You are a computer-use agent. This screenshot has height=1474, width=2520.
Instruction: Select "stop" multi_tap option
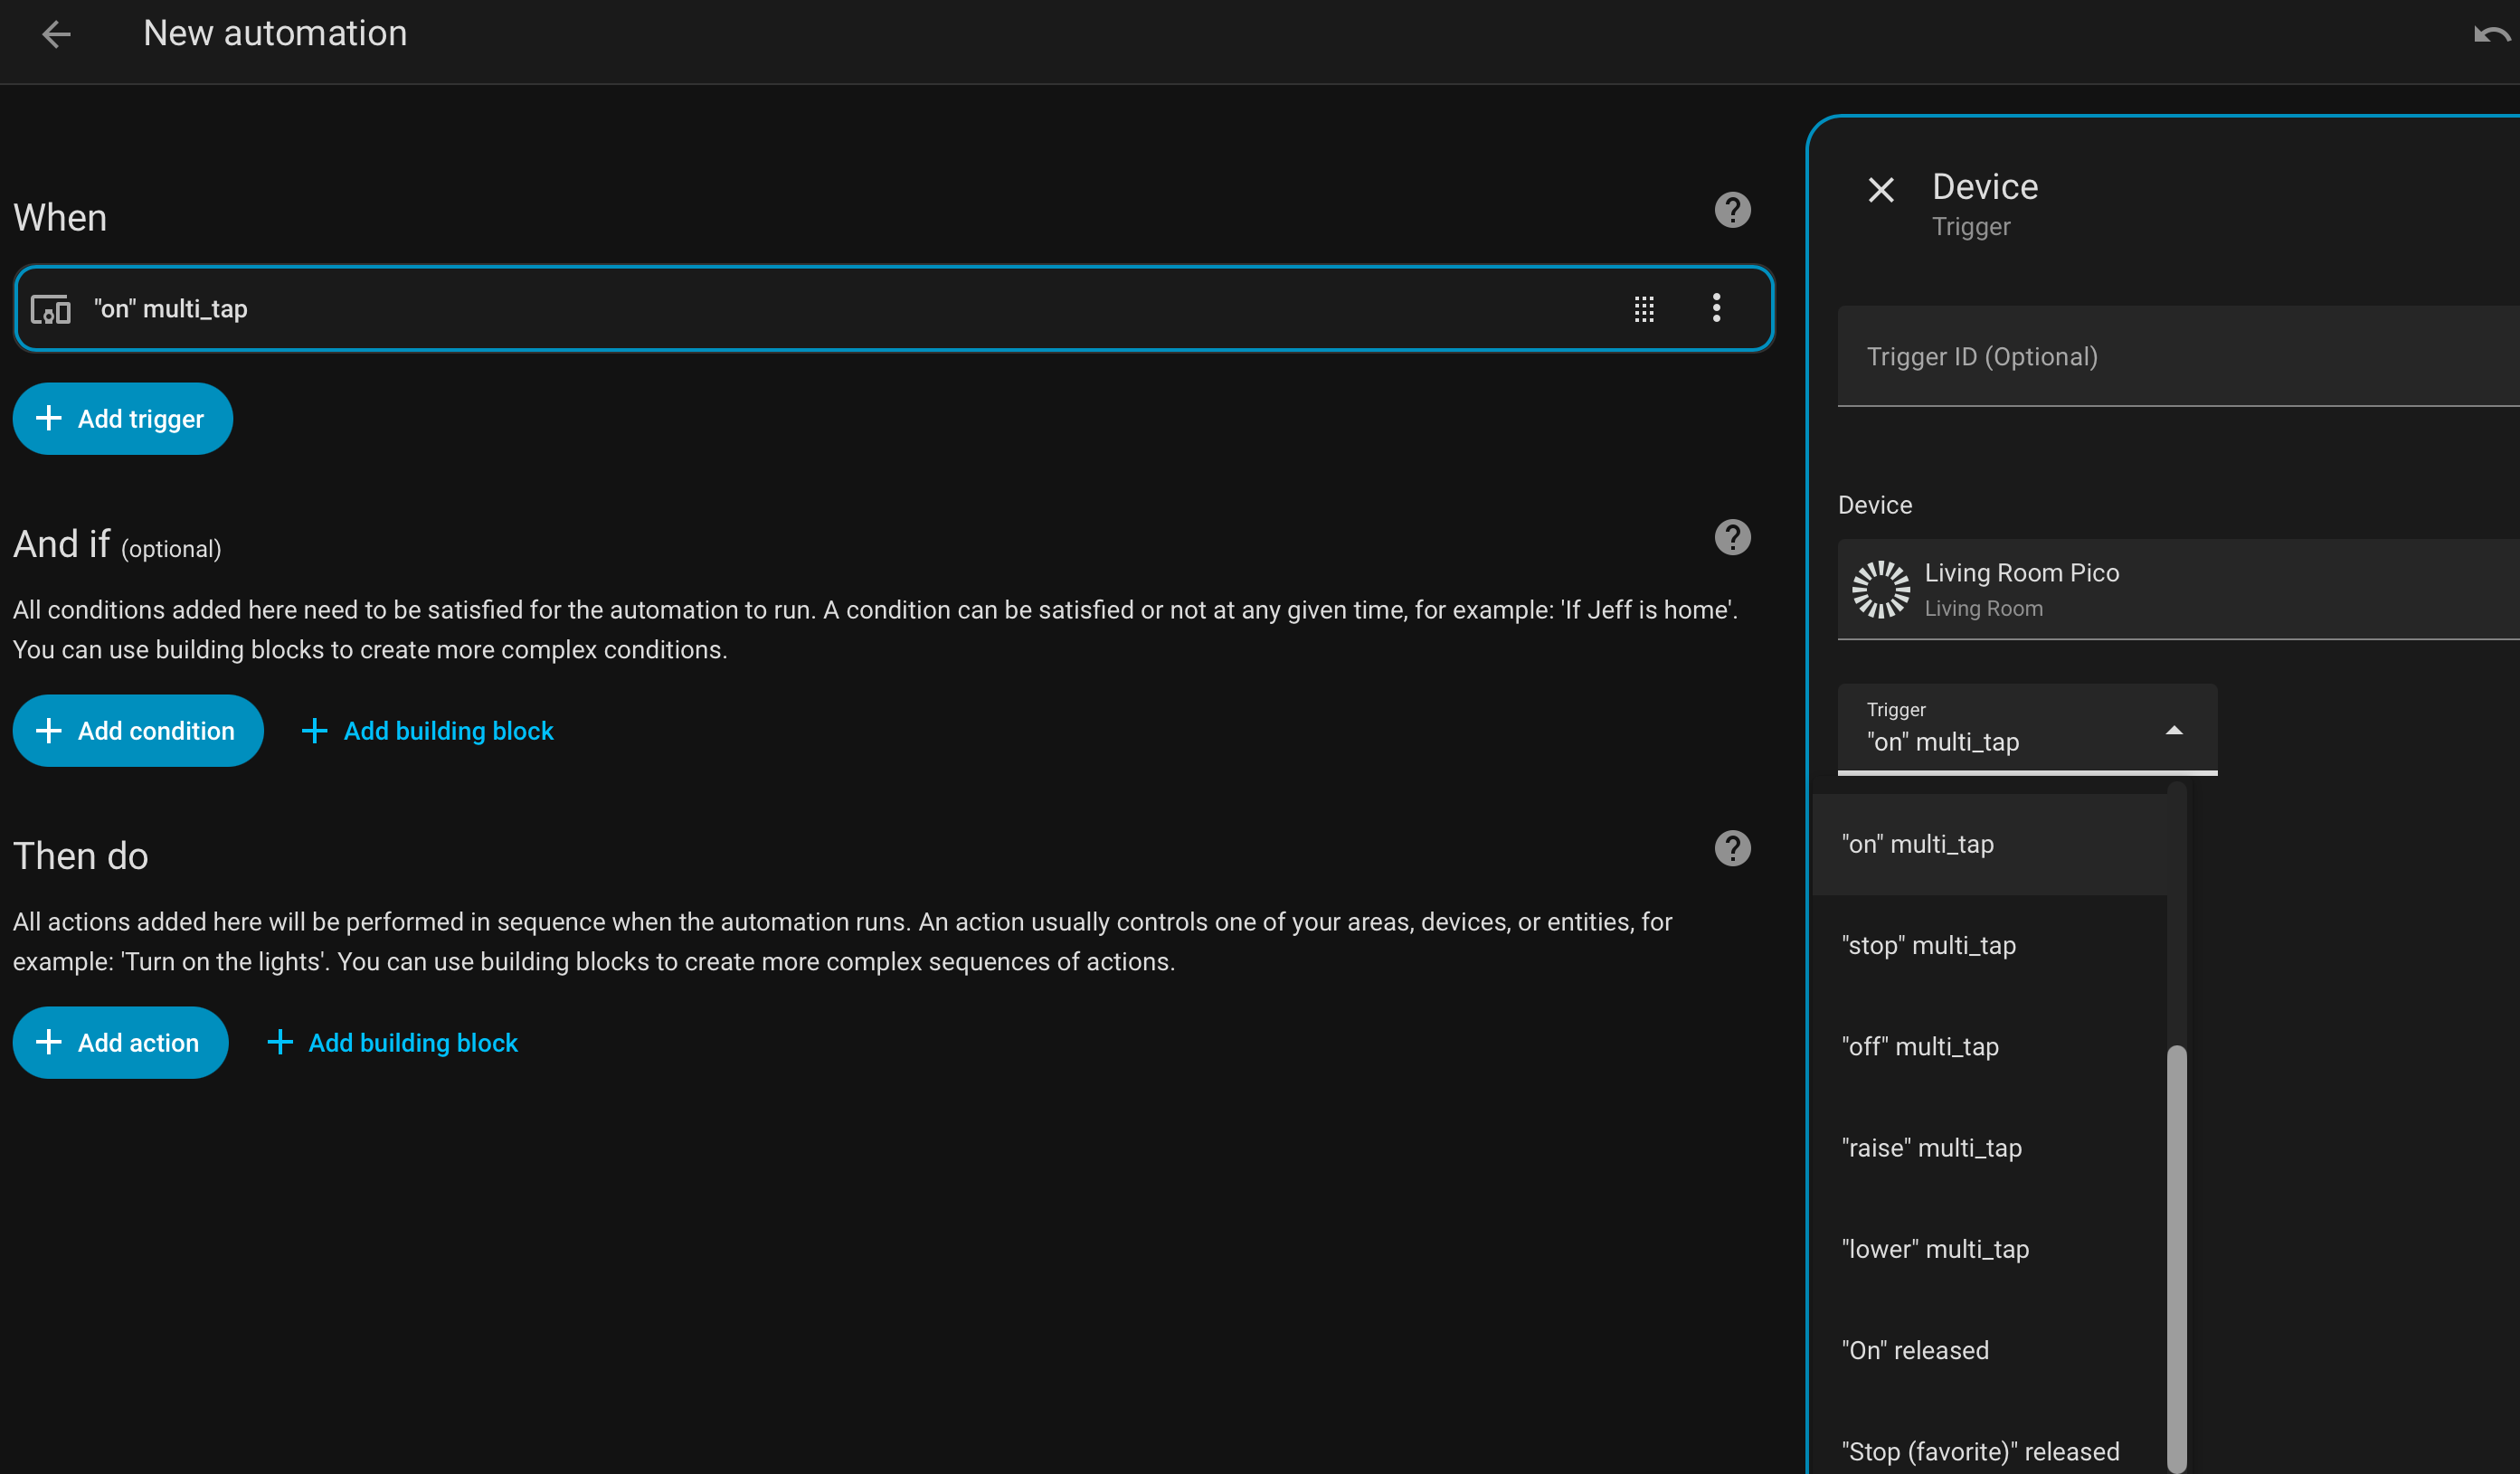[x=1928, y=945]
